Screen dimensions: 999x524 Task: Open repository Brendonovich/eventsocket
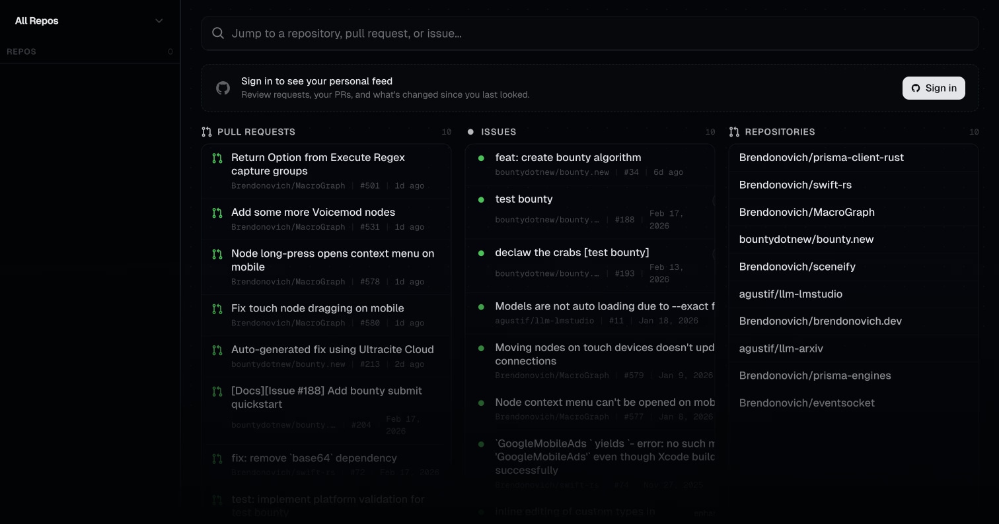854,403
